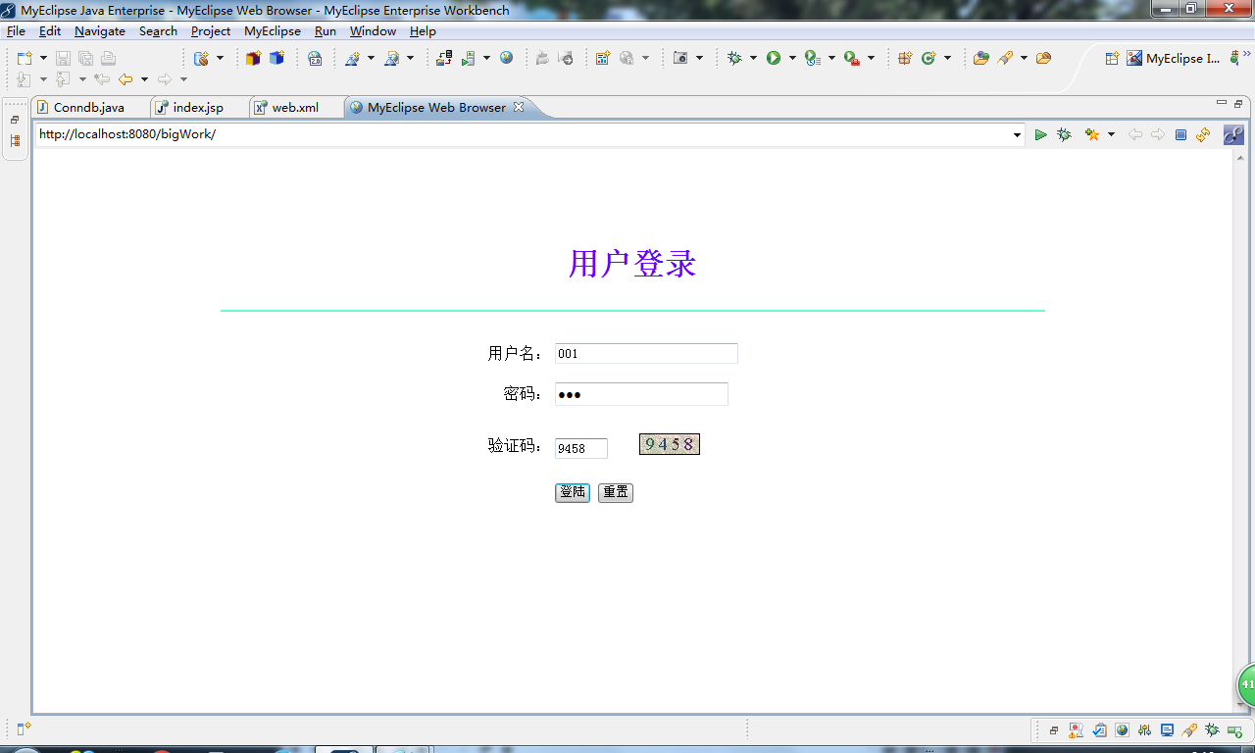Click the Debug bug icon in main toolbar
The width and height of the screenshot is (1255, 753).
point(734,59)
